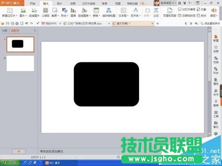Expand the Table (表格) dropdown arrow

coord(99,15)
